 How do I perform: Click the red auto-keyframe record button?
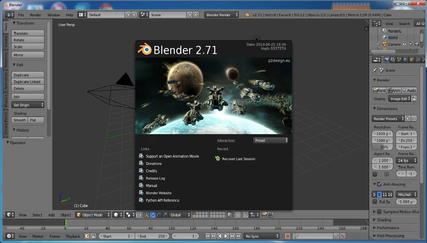[x=288, y=236]
